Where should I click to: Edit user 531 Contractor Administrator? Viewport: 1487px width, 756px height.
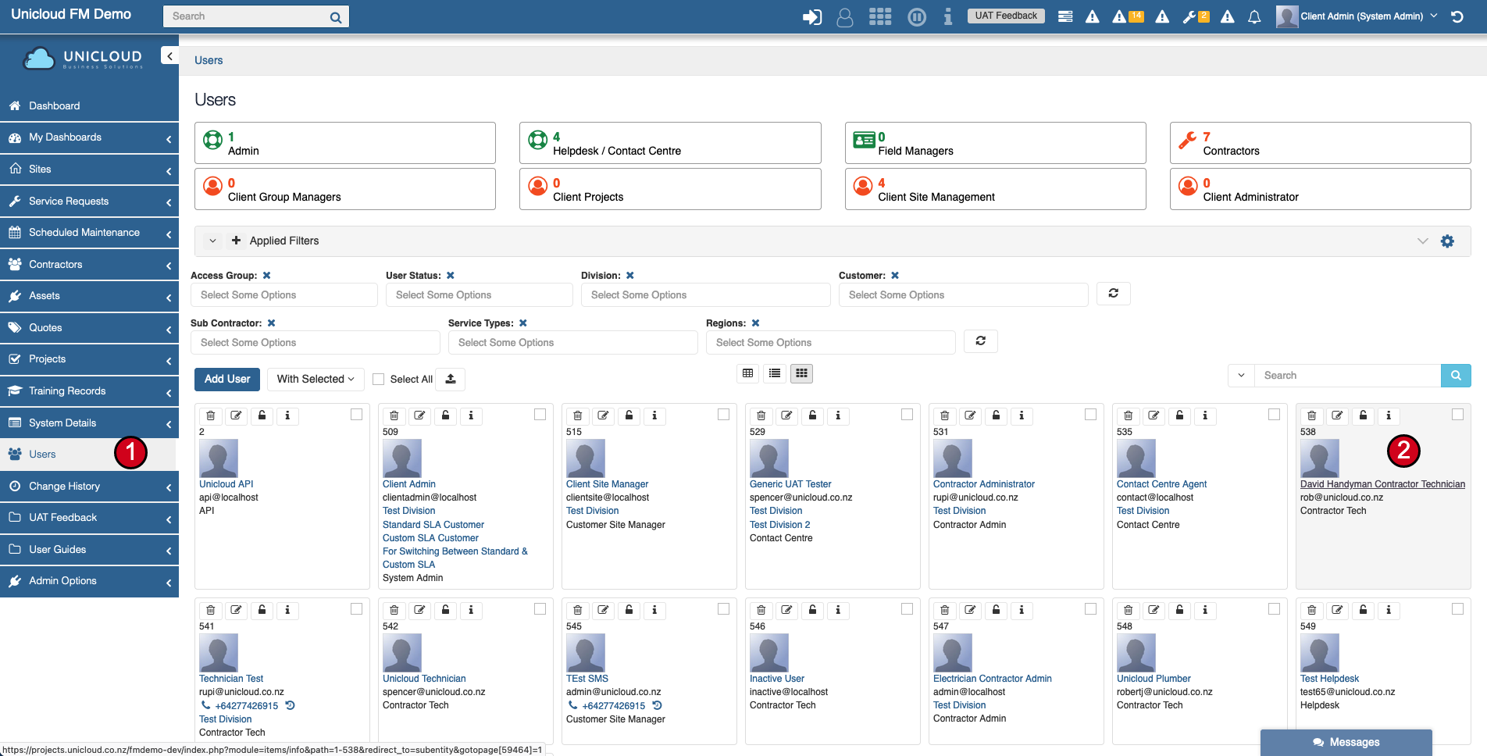[971, 415]
